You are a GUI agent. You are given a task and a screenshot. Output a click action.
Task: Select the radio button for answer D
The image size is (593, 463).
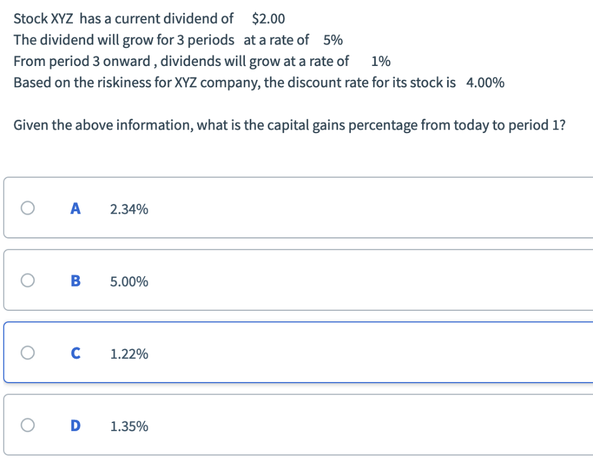coord(27,425)
